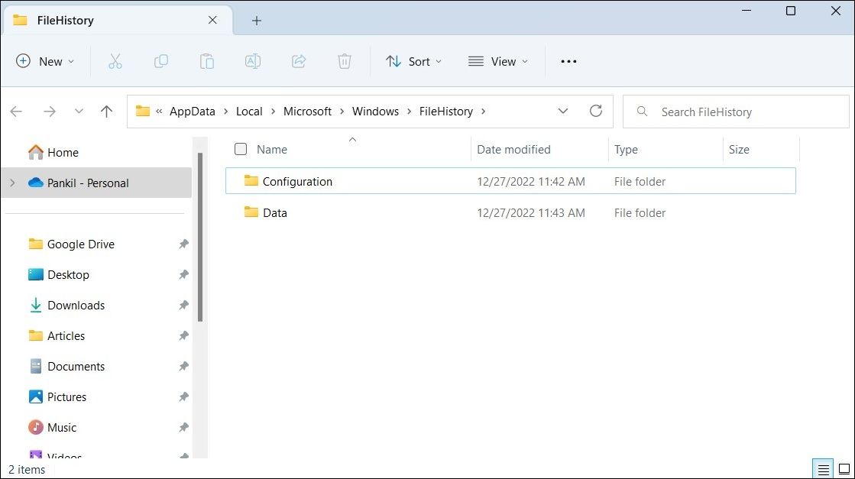
Task: Navigate to Windows in breadcrumb
Action: coord(376,112)
